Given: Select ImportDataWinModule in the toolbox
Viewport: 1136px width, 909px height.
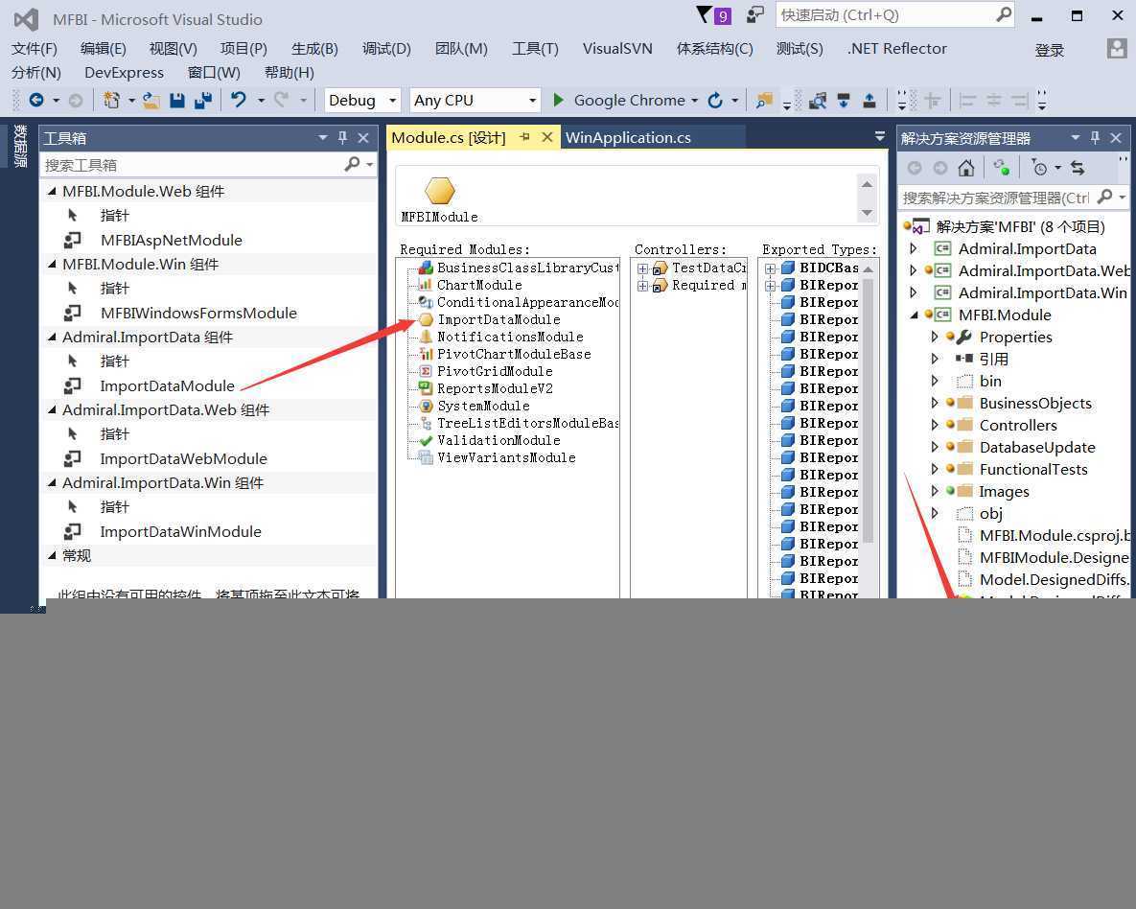Looking at the screenshot, I should click(180, 531).
